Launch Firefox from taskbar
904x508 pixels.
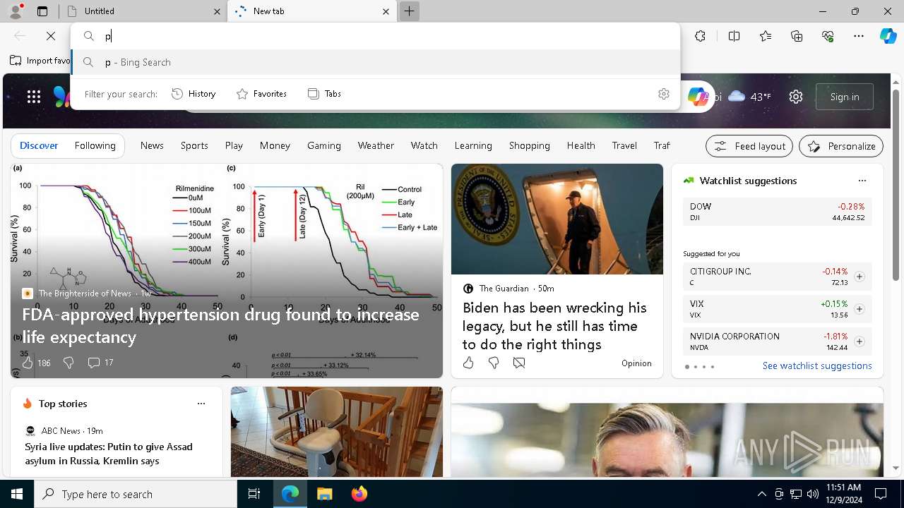(x=359, y=494)
